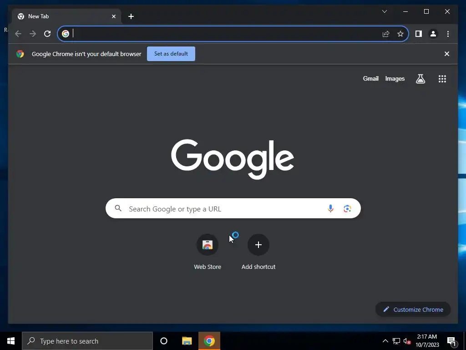Open the Web Store shortcut
This screenshot has width=466, height=350.
click(x=208, y=252)
